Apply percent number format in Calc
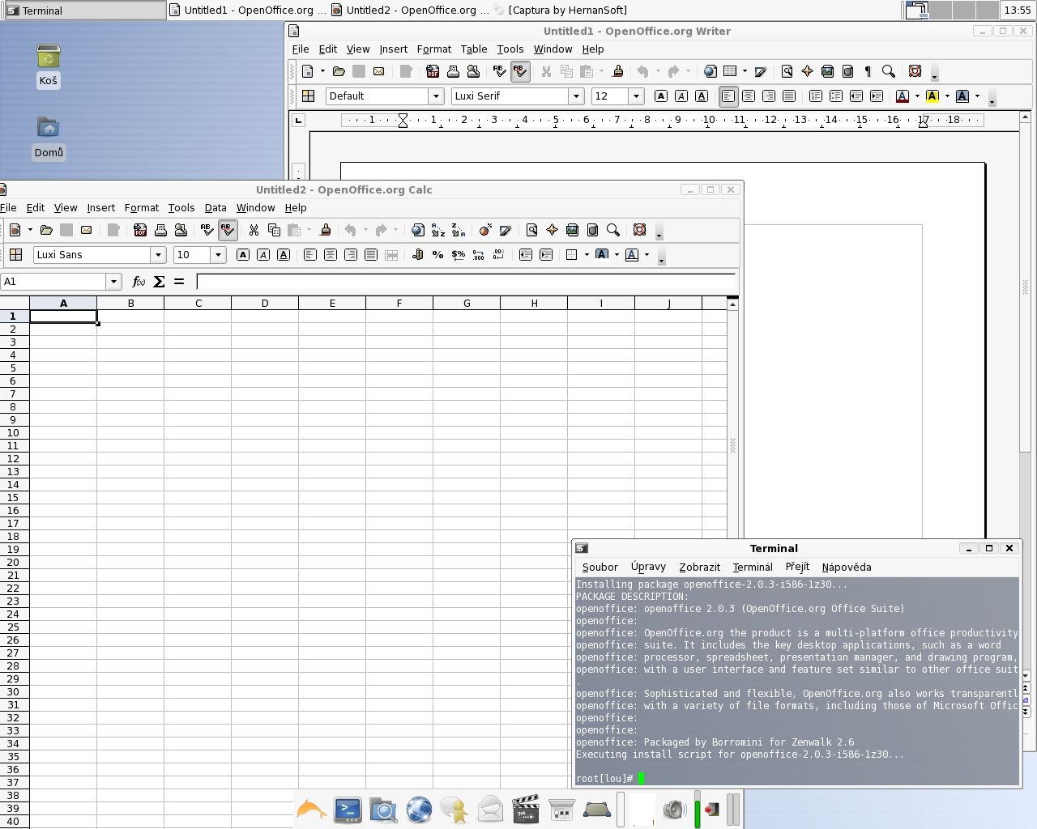The width and height of the screenshot is (1037, 829). tap(438, 254)
